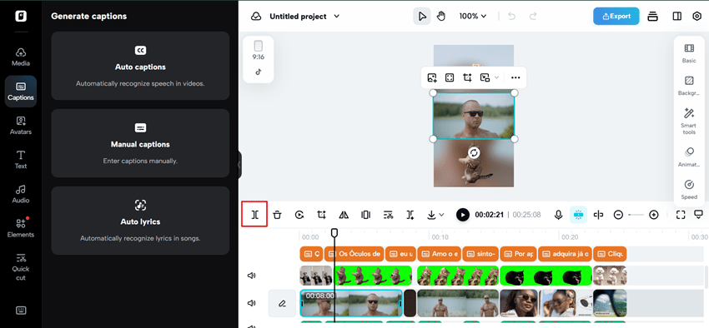Image resolution: width=709 pixels, height=328 pixels.
Task: Open the Speed settings panel
Action: point(689,190)
